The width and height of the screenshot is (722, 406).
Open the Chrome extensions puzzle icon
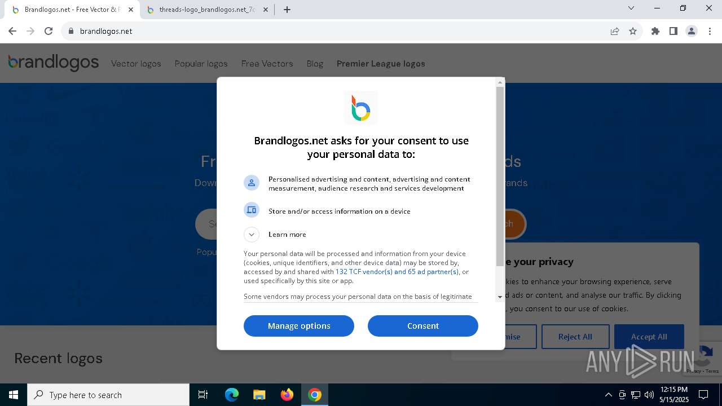pyautogui.click(x=655, y=31)
